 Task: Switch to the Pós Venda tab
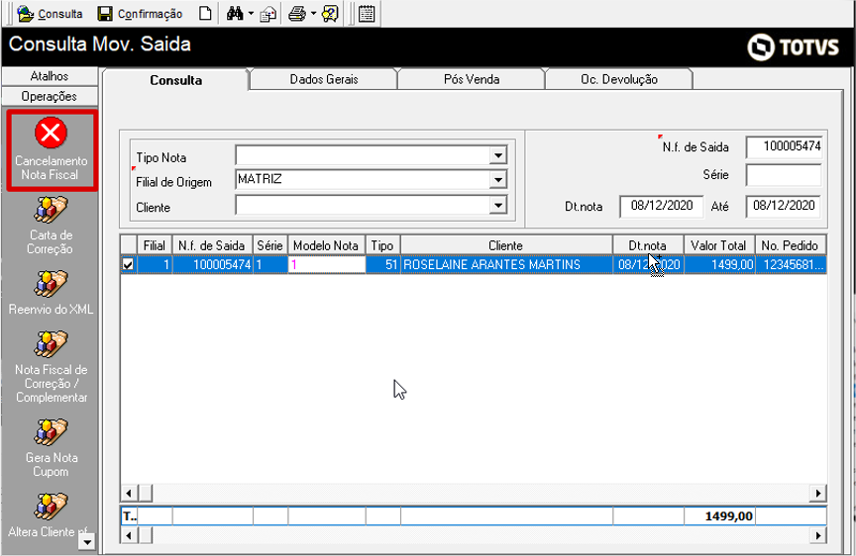click(x=472, y=79)
